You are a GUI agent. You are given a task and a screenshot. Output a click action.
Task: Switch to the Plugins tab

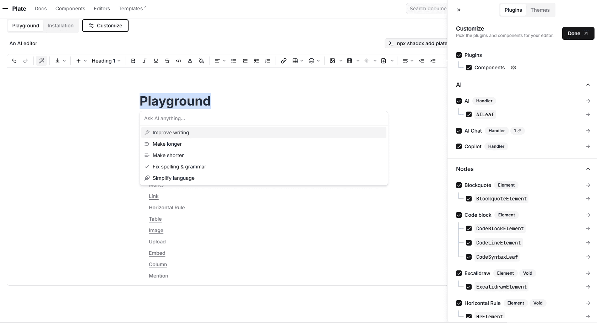(x=513, y=10)
